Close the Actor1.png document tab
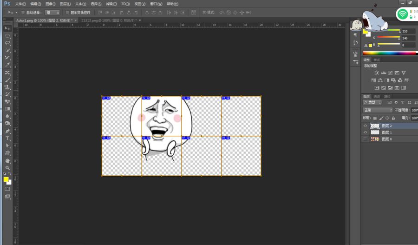Image resolution: width=418 pixels, height=245 pixels. click(75, 20)
